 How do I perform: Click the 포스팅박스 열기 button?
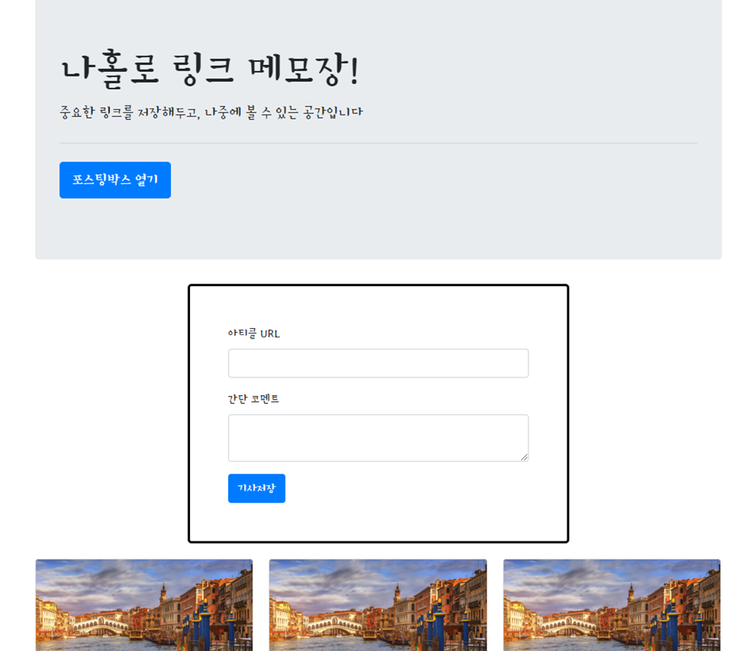(115, 180)
